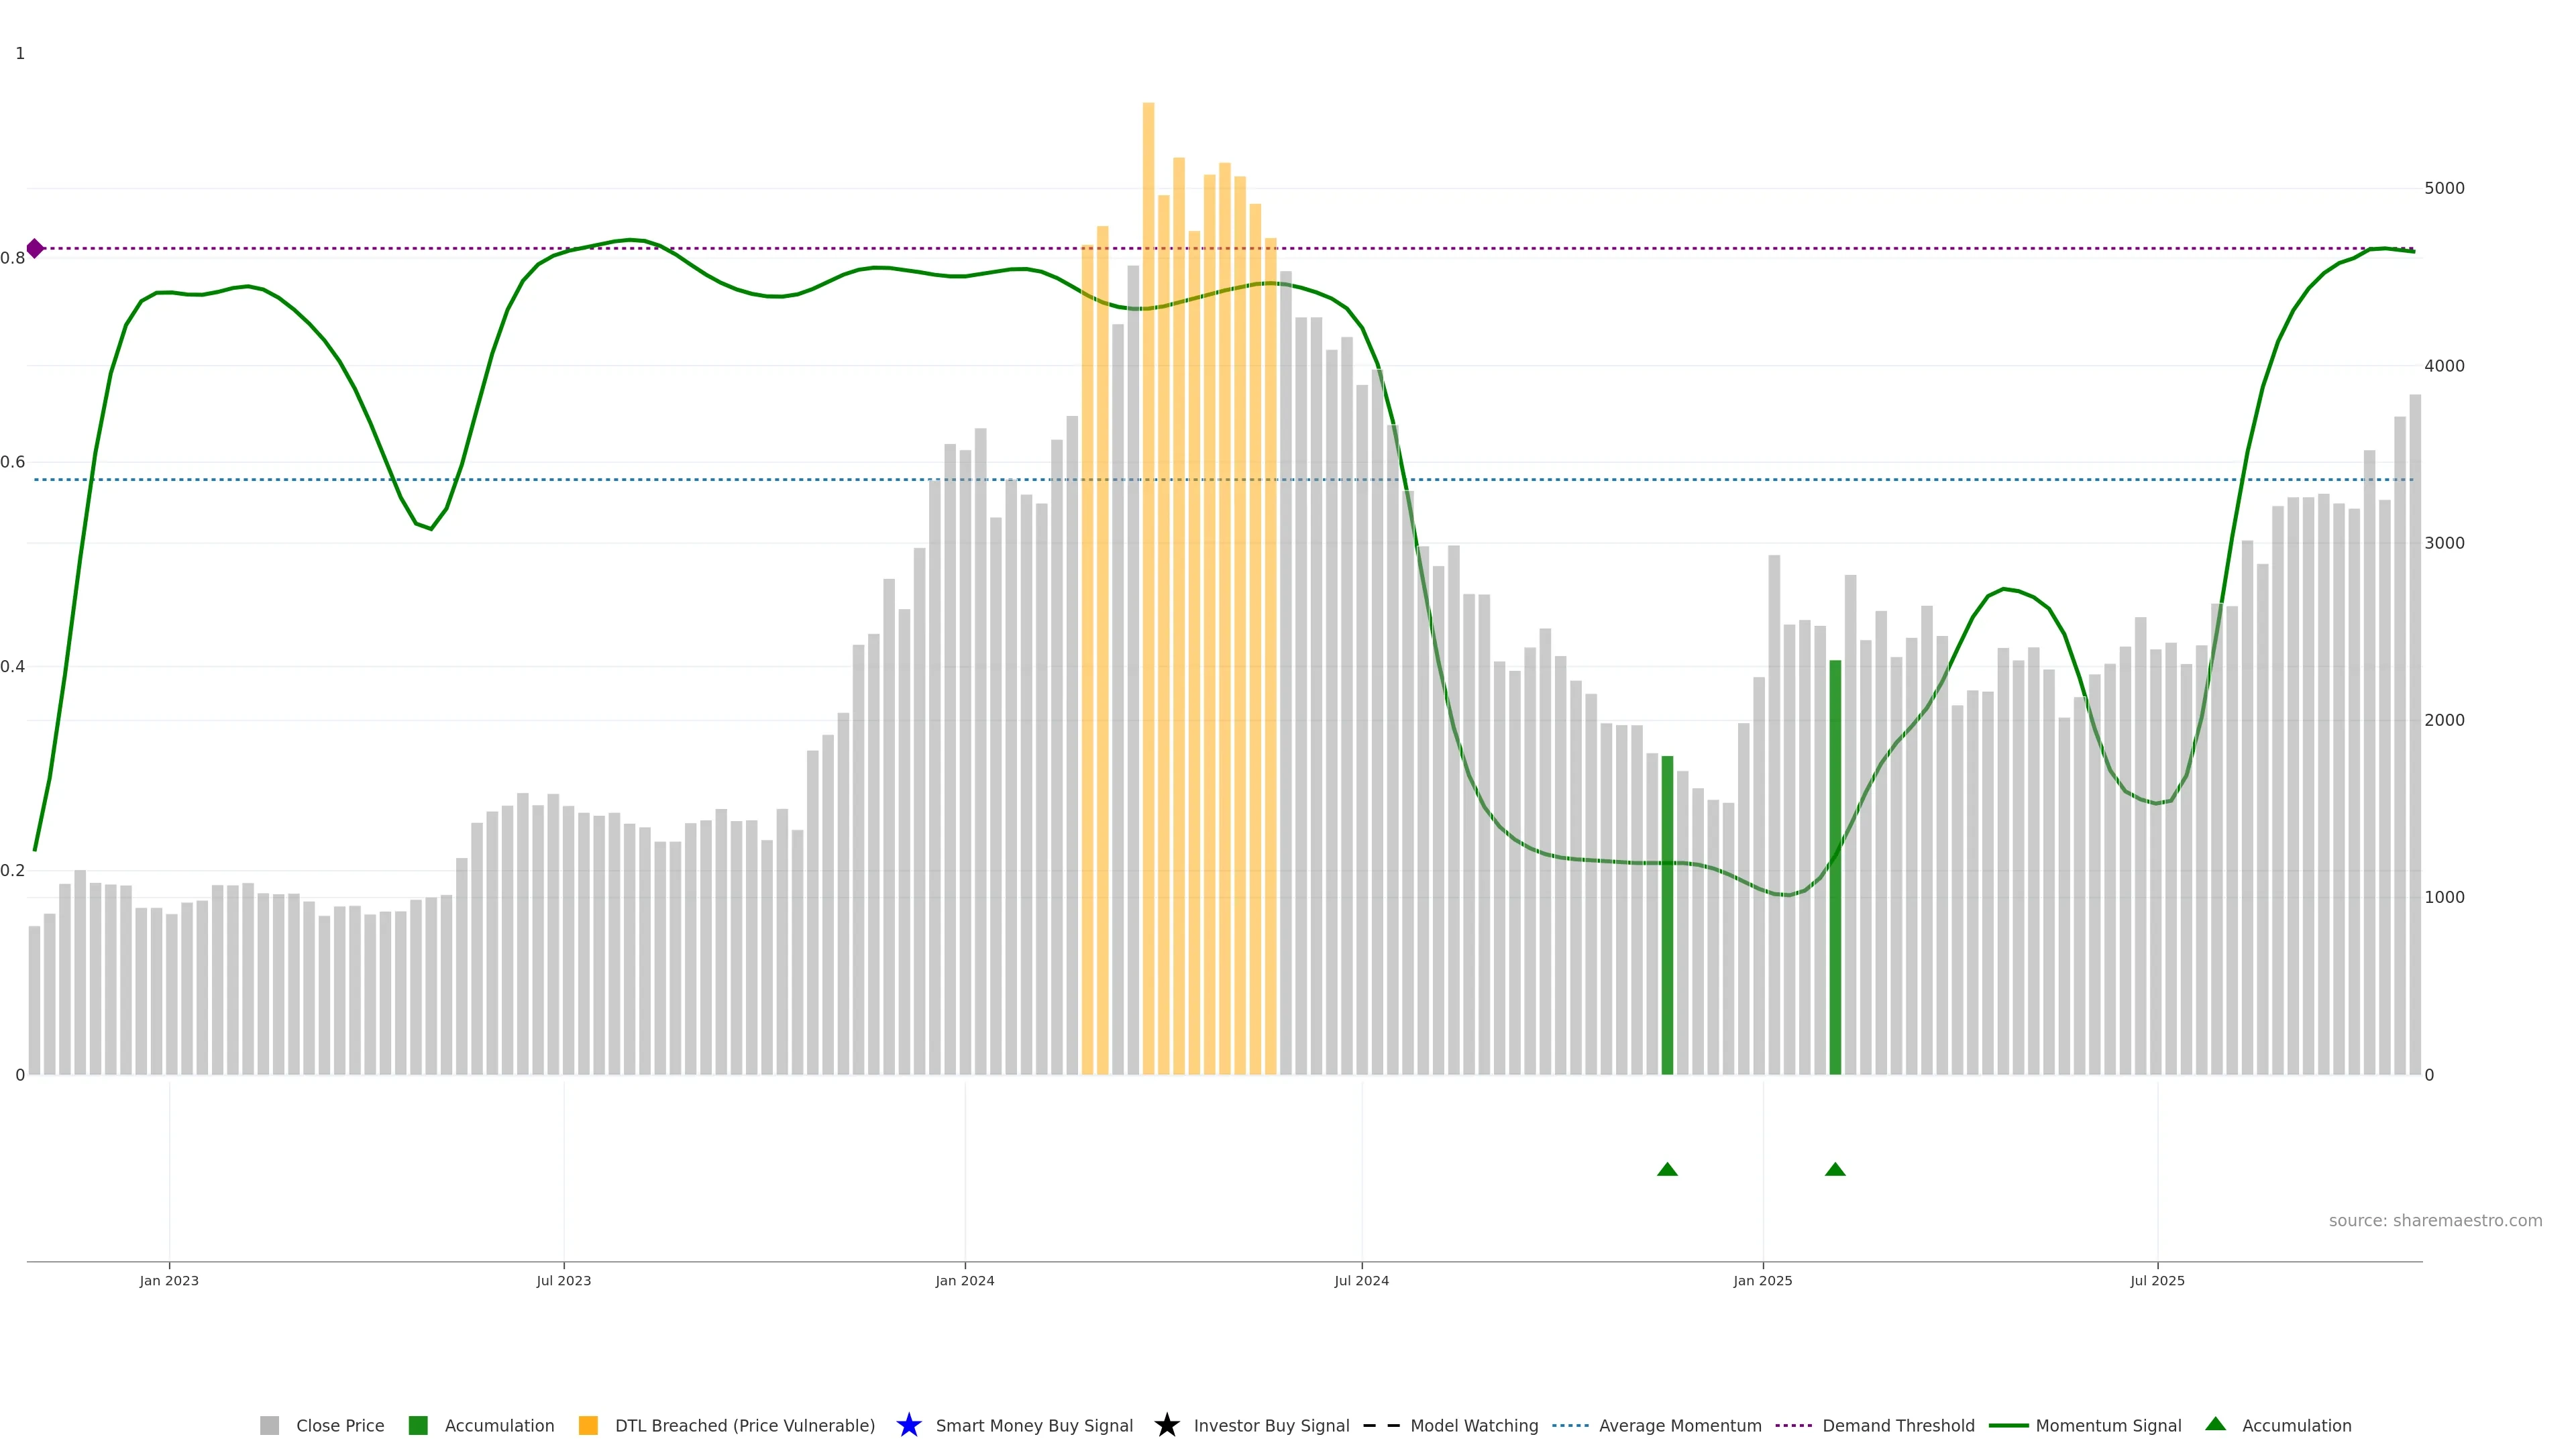Click the green Accumulation triangle legend icon
Viewport: 2576px width, 1449px height.
[2215, 1424]
